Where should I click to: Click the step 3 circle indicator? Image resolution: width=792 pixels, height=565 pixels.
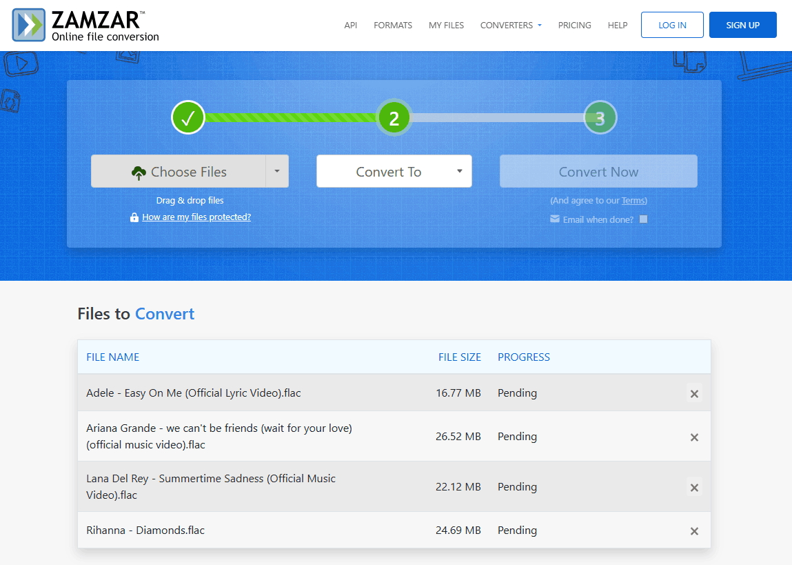pos(600,118)
